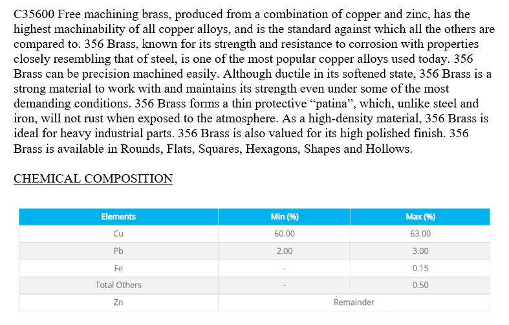Select the Elements column header
This screenshot has width=509, height=325.
(118, 217)
